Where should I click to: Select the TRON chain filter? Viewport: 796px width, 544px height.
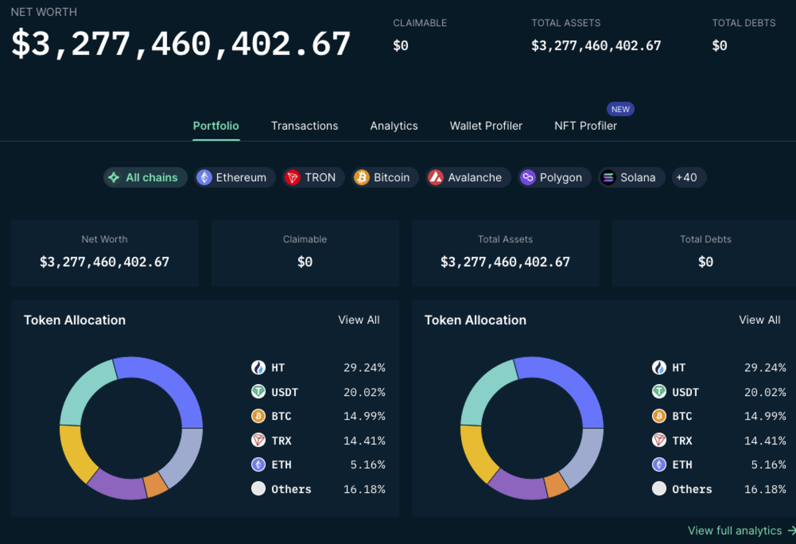pyautogui.click(x=313, y=177)
